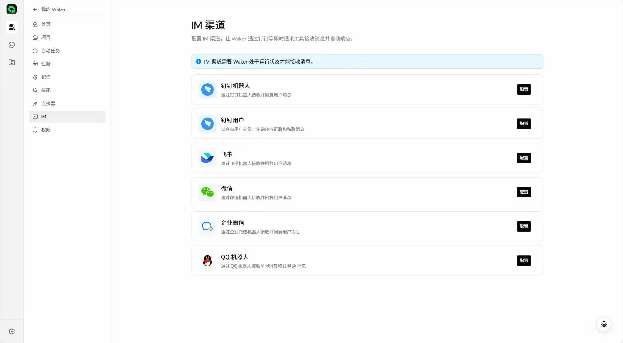Select IM in sidebar

click(x=67, y=117)
